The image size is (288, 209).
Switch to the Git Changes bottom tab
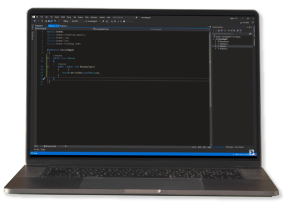point(229,147)
